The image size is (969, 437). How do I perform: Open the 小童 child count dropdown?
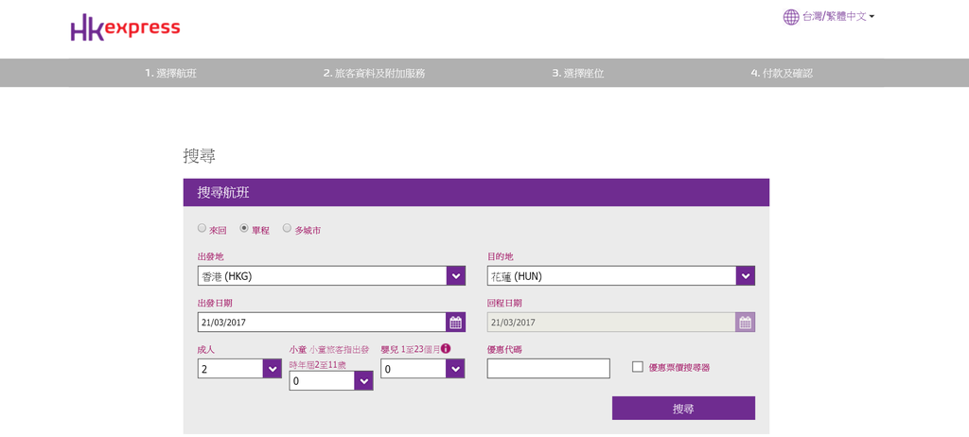coord(363,381)
